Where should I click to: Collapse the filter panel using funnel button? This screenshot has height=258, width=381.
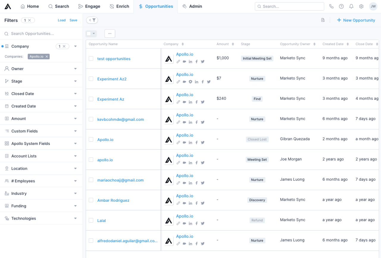pyautogui.click(x=92, y=20)
